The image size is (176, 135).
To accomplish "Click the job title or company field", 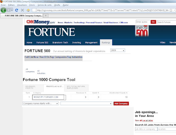I will click(x=146, y=129).
